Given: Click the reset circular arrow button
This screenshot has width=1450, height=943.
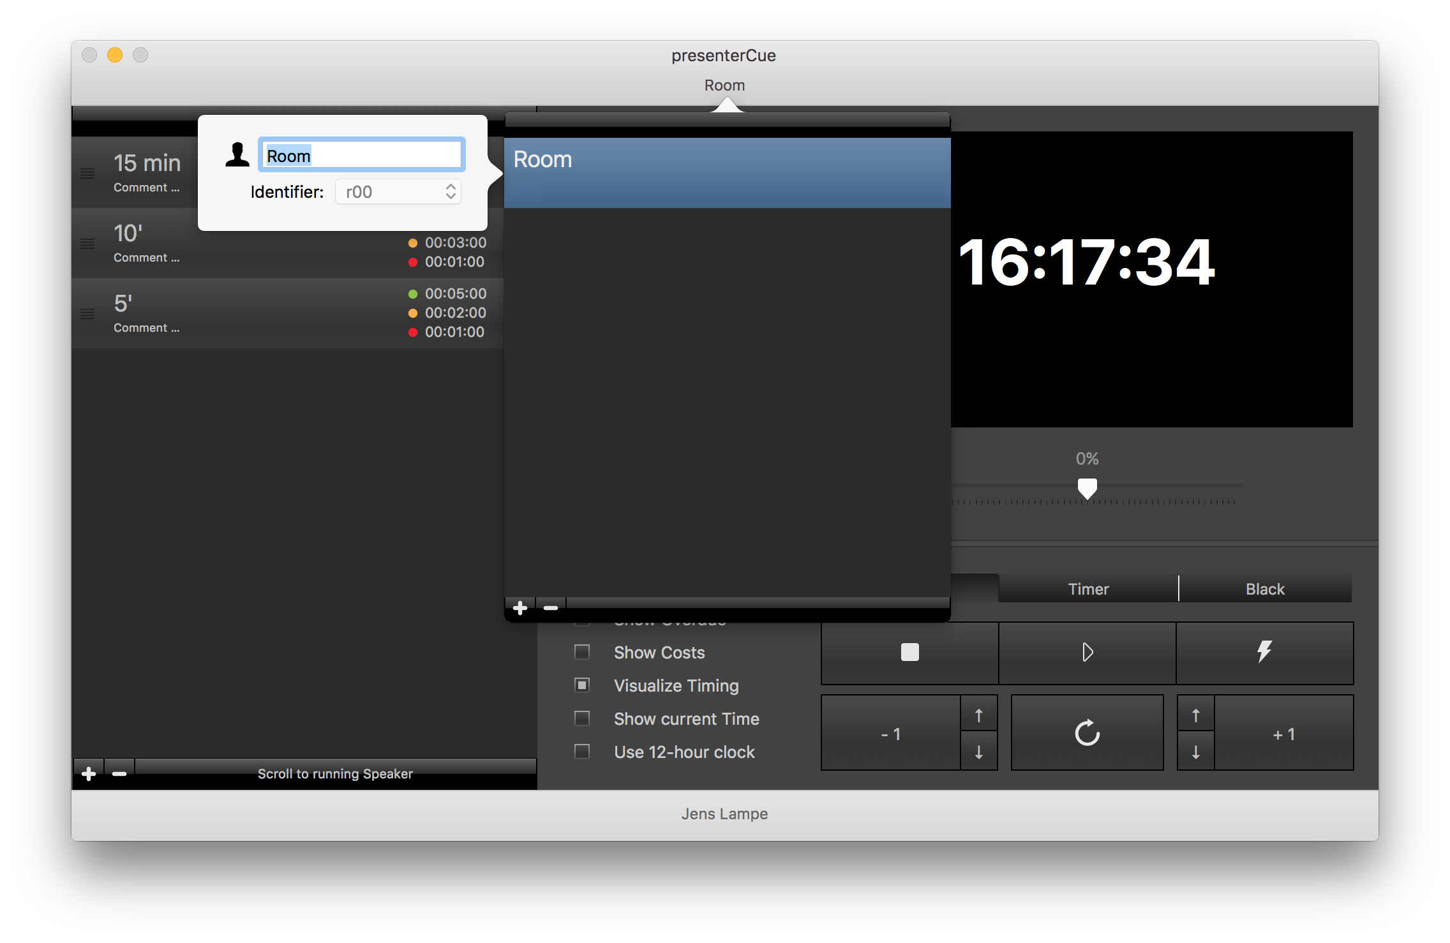Looking at the screenshot, I should click(x=1087, y=732).
